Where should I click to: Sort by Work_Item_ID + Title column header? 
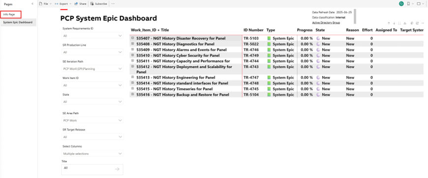[x=150, y=30]
